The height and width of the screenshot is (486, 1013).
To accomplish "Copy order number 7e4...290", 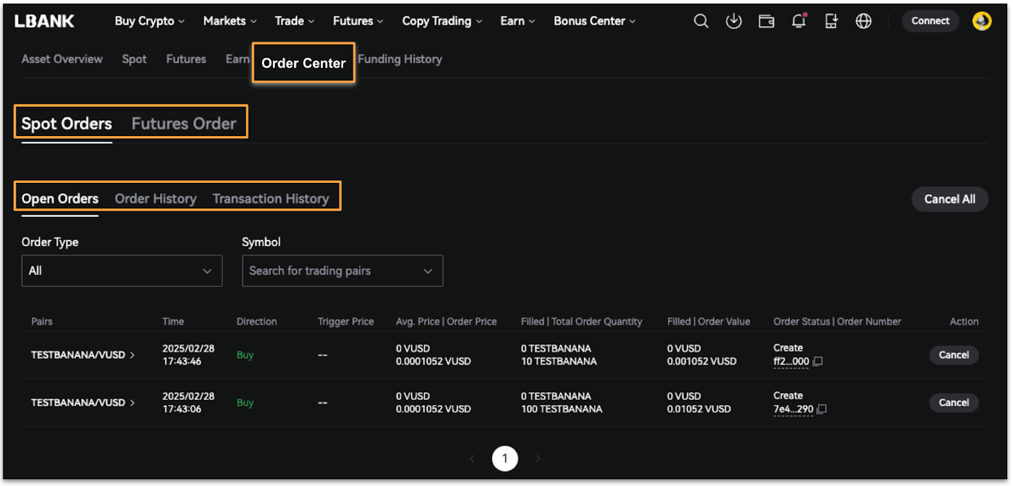I will [x=822, y=409].
